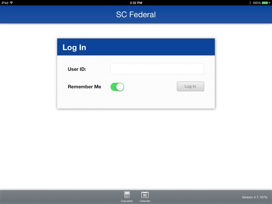Open the Calculator tool icon

127,197
